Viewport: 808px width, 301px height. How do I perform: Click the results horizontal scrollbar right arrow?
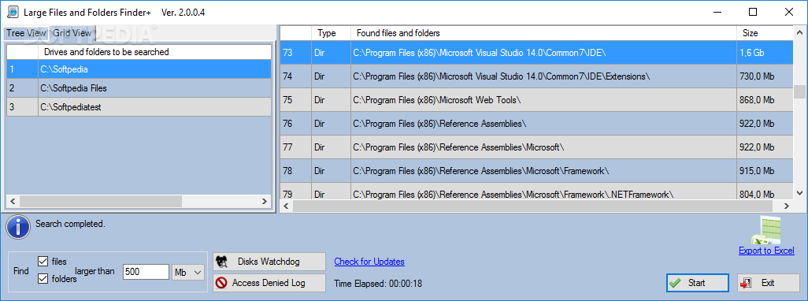point(787,206)
